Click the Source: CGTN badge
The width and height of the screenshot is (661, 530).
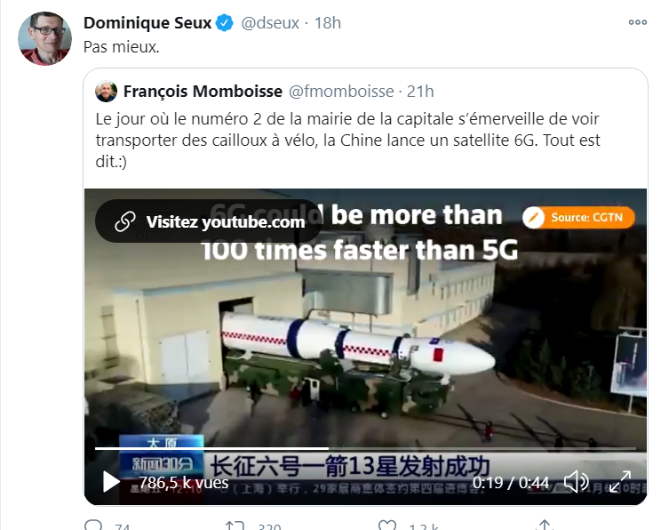tap(578, 217)
